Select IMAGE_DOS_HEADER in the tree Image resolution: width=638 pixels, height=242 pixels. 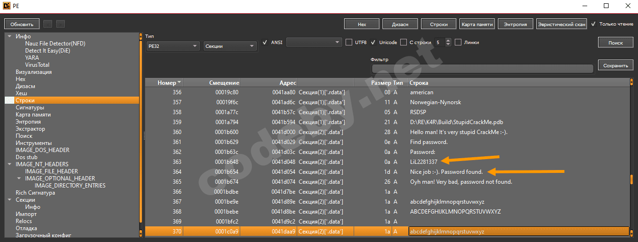click(42, 150)
